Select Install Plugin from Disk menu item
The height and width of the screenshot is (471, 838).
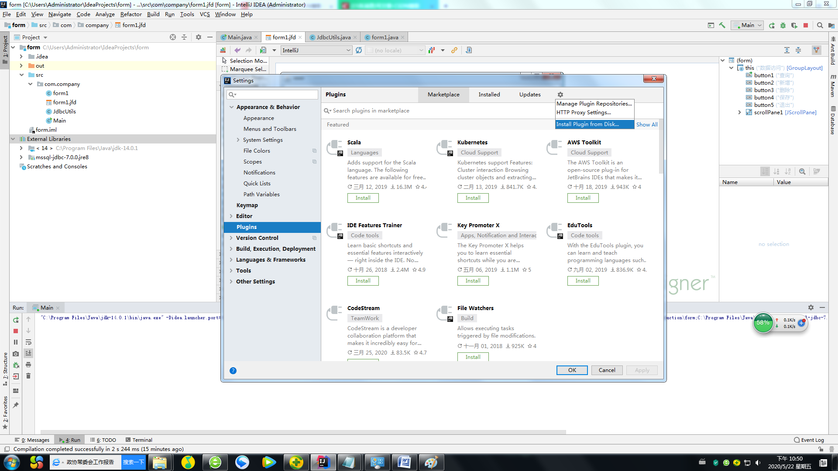587,124
